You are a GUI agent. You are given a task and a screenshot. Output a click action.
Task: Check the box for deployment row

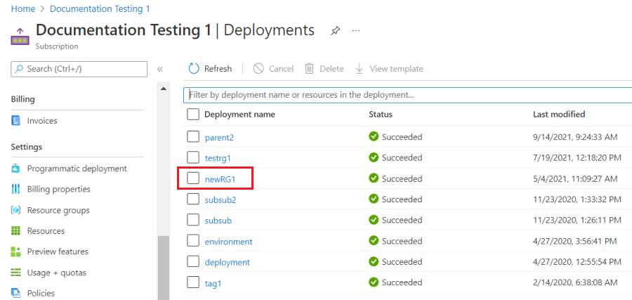pyautogui.click(x=193, y=261)
